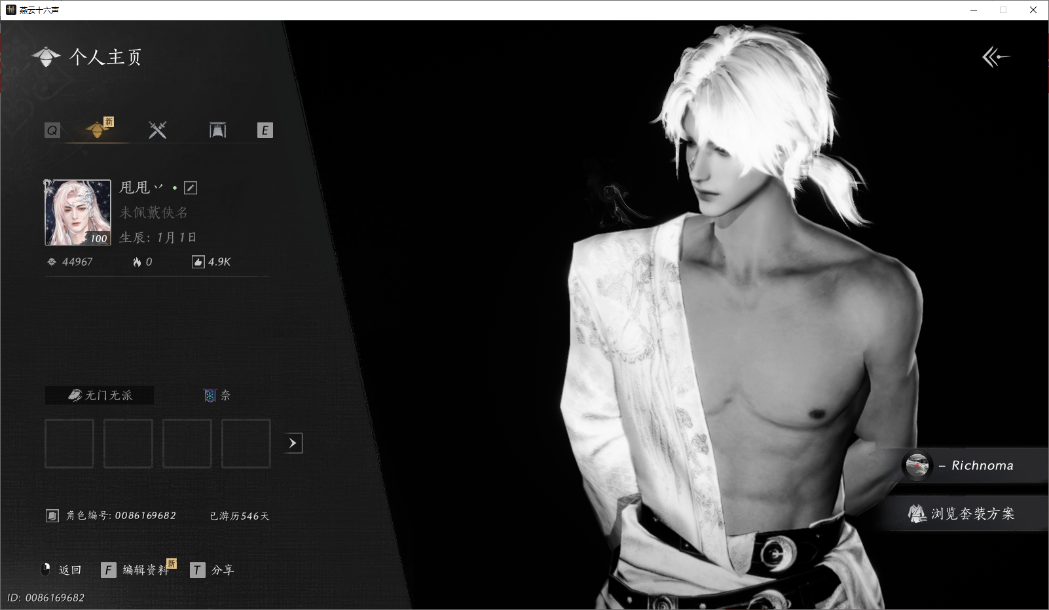Switch to next tab with E key icon
Viewport: 1049px width, 610px height.
(x=265, y=130)
